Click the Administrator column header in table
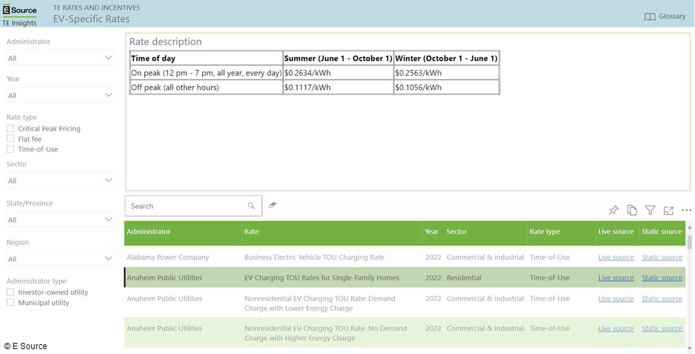 [149, 232]
